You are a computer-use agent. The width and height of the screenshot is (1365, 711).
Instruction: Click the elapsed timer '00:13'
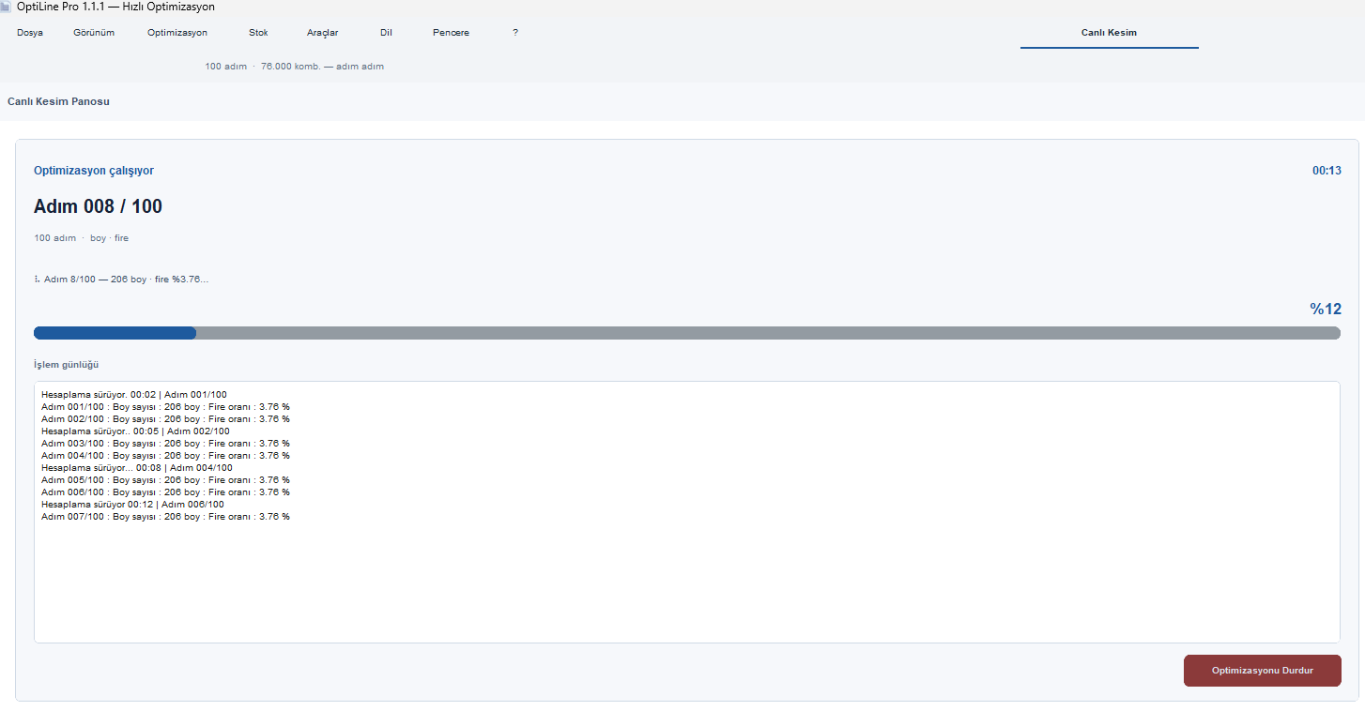1327,171
